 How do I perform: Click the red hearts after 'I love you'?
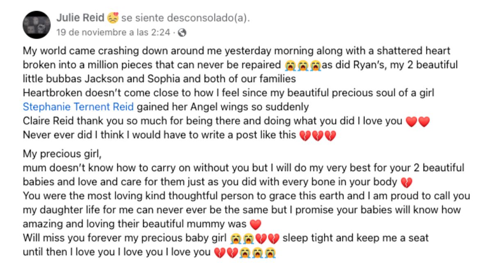coord(417,121)
